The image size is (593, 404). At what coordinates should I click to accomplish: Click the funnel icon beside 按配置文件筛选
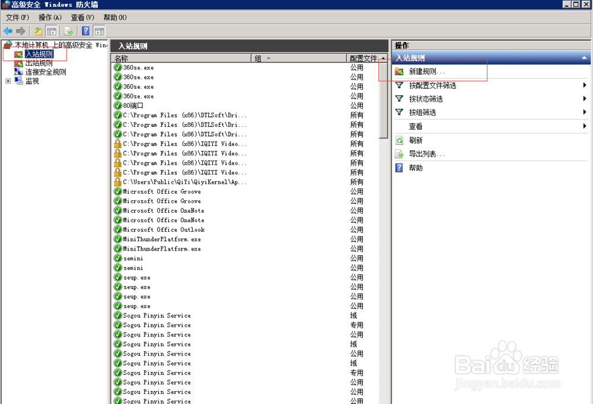[x=399, y=85]
